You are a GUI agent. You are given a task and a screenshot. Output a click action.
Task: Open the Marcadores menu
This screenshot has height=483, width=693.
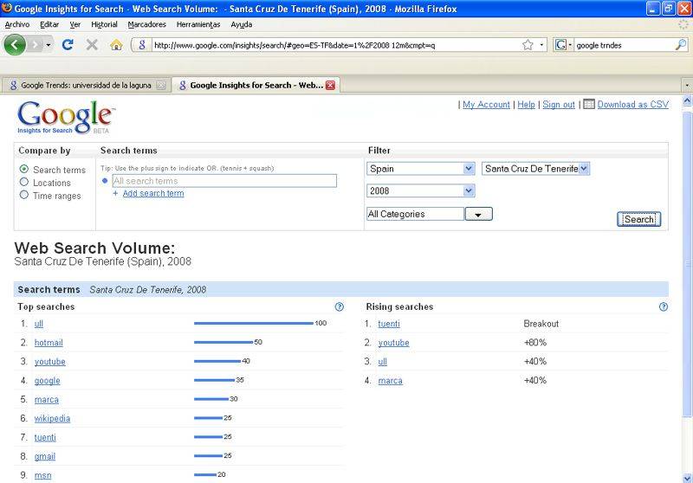(x=146, y=24)
